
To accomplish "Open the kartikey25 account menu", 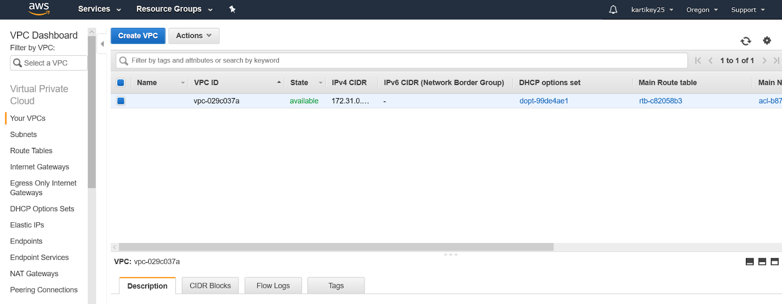I will (652, 10).
